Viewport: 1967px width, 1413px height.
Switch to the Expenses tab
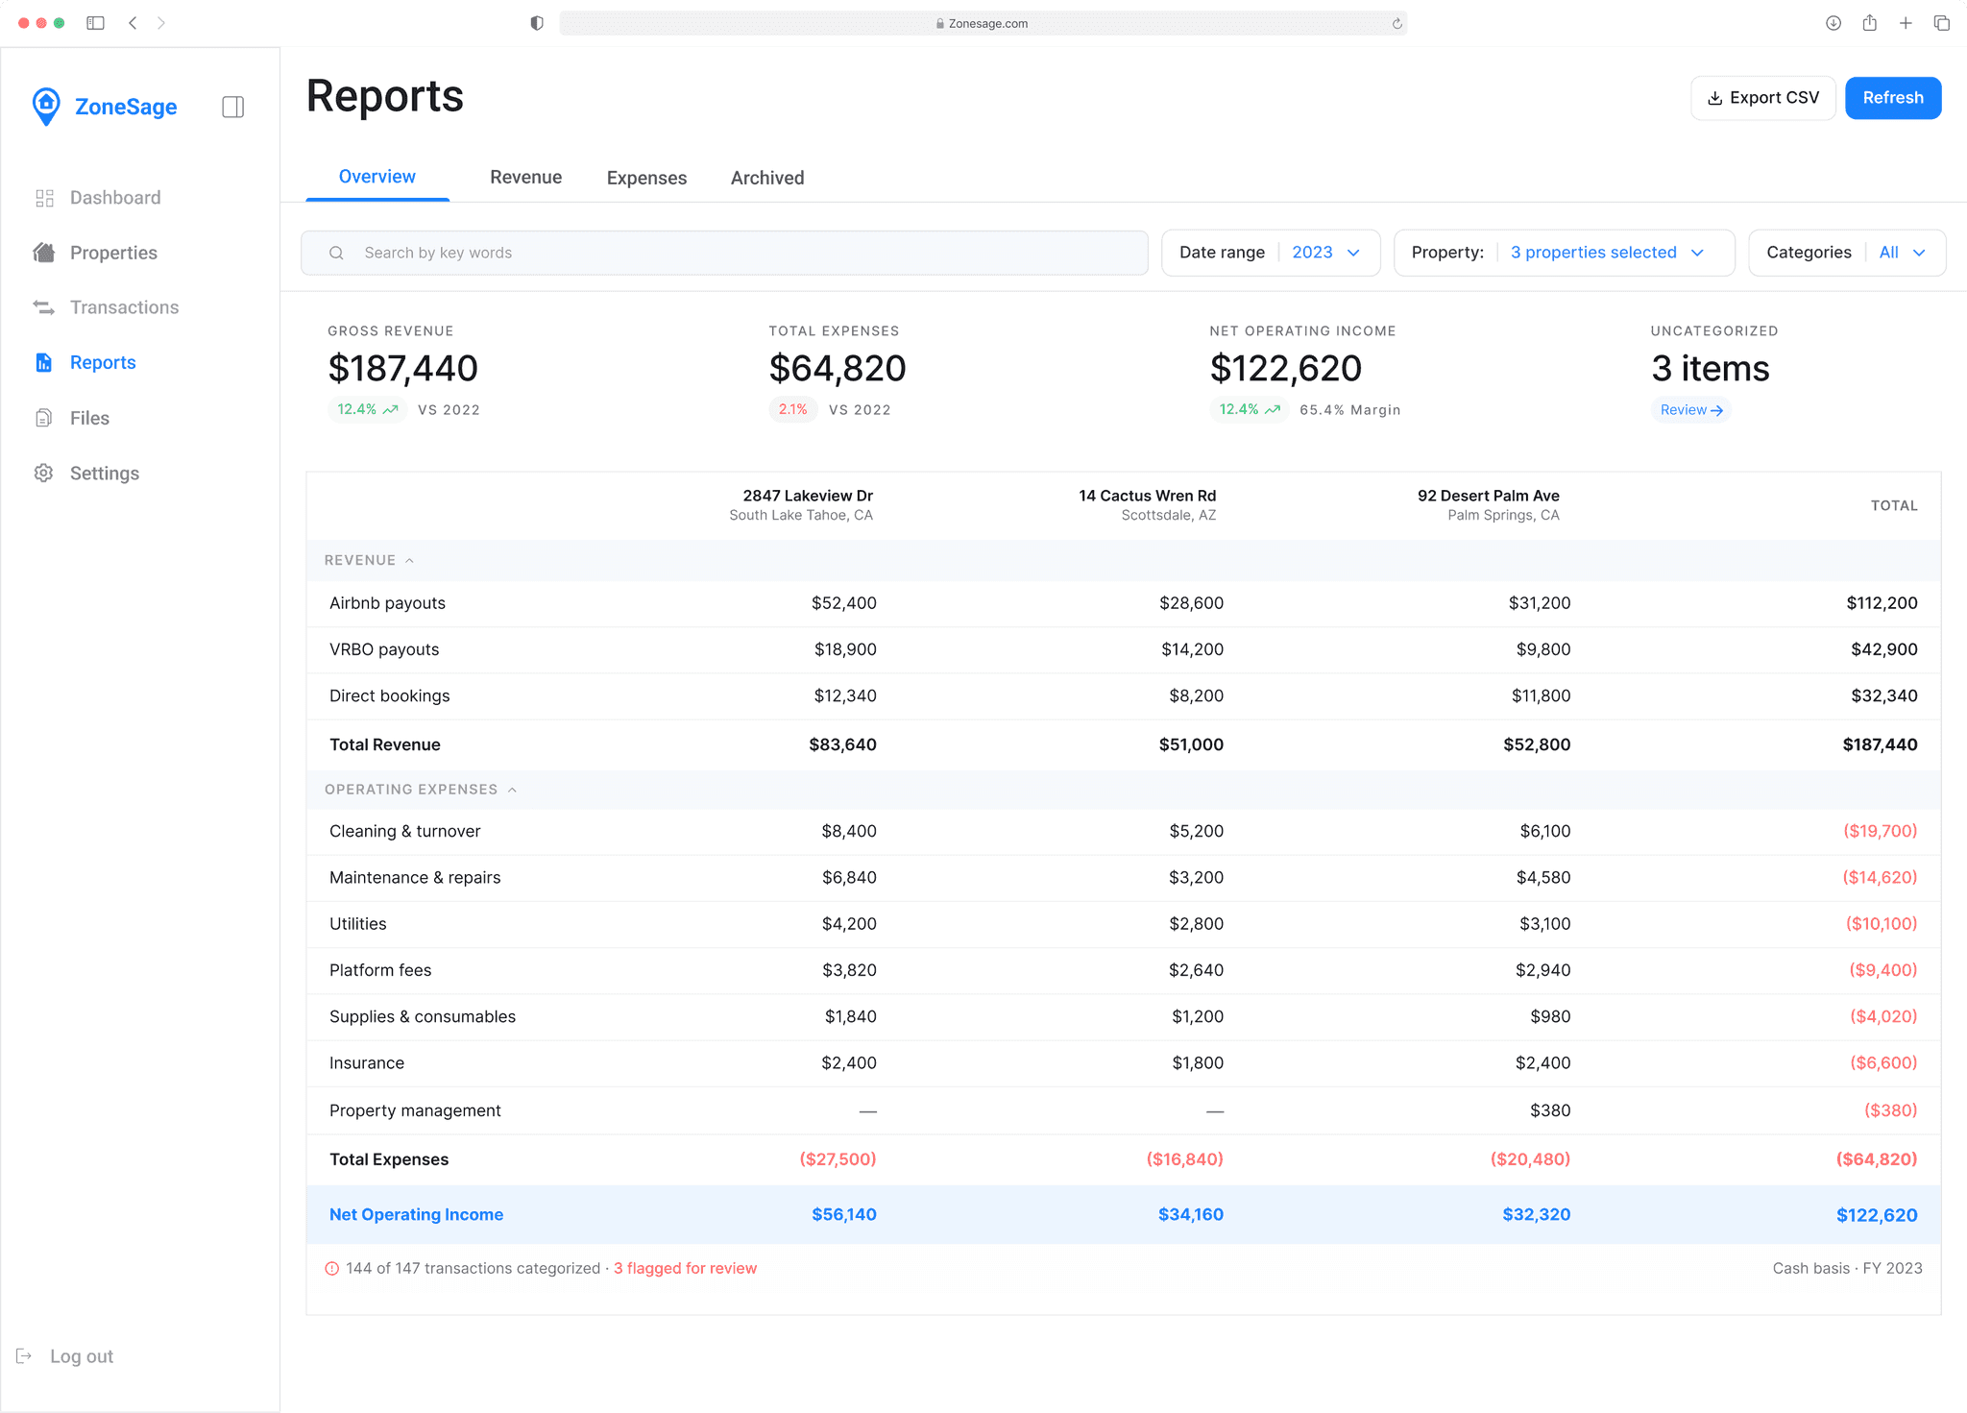646,178
